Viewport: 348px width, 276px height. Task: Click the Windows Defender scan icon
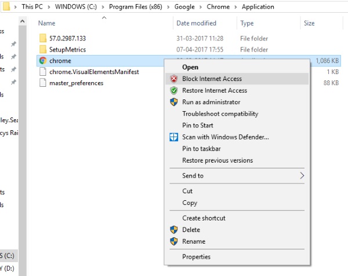point(174,137)
